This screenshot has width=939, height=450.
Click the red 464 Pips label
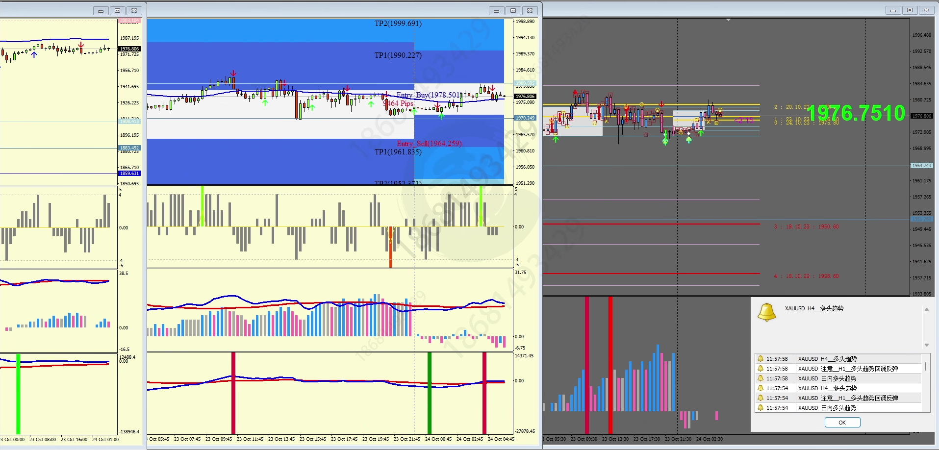pyautogui.click(x=399, y=103)
